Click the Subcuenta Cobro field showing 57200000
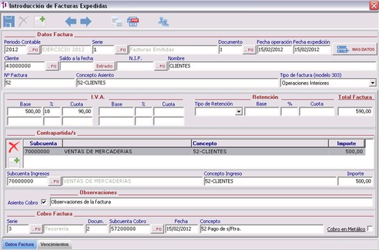The image size is (379, 250). (x=130, y=229)
